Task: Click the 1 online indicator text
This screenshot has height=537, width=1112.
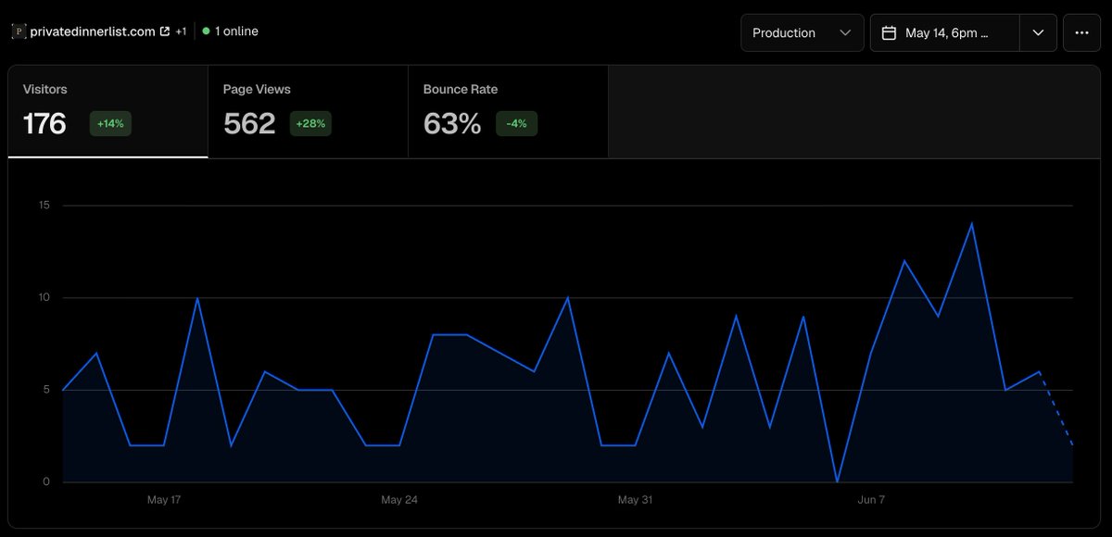Action: (236, 31)
